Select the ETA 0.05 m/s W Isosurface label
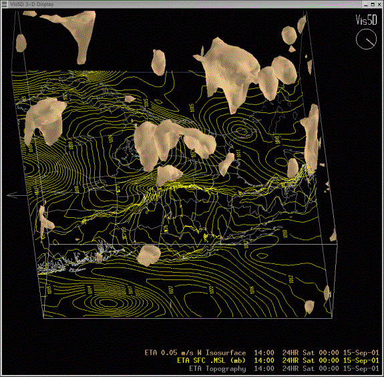 tap(195, 353)
